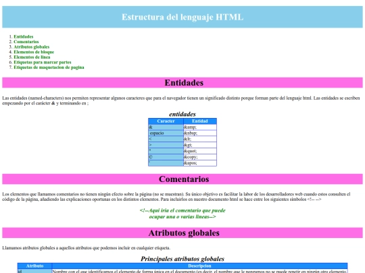Click the Descripcion column header

point(199,266)
